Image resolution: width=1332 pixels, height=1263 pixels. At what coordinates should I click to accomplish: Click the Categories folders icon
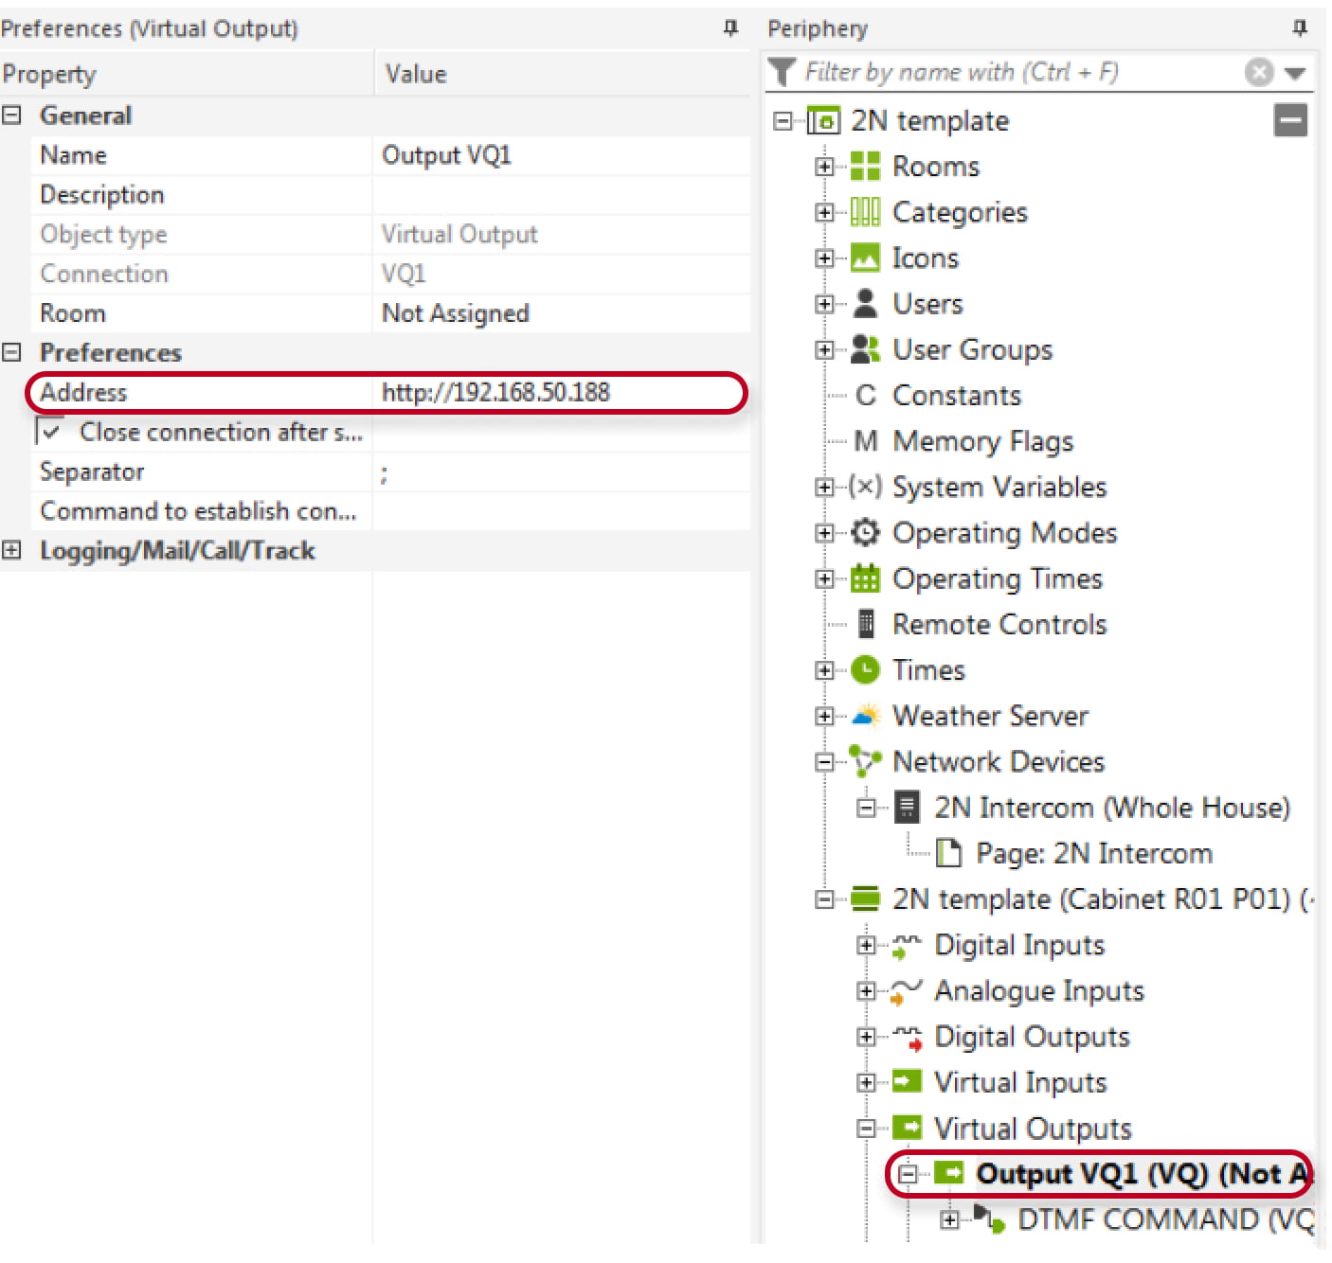[864, 212]
